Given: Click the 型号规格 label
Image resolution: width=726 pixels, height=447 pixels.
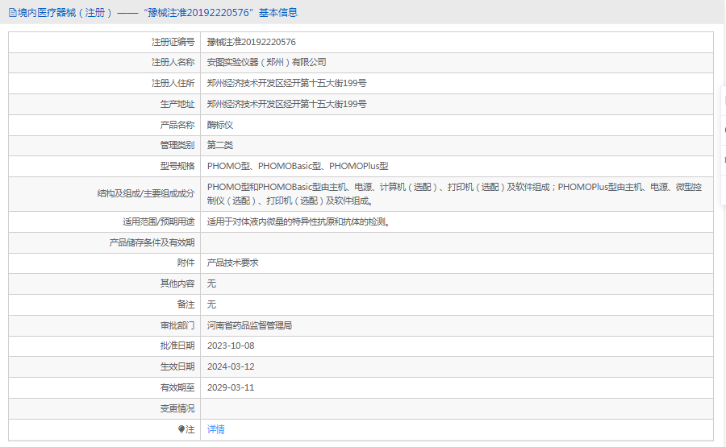Looking at the screenshot, I should coord(177,166).
